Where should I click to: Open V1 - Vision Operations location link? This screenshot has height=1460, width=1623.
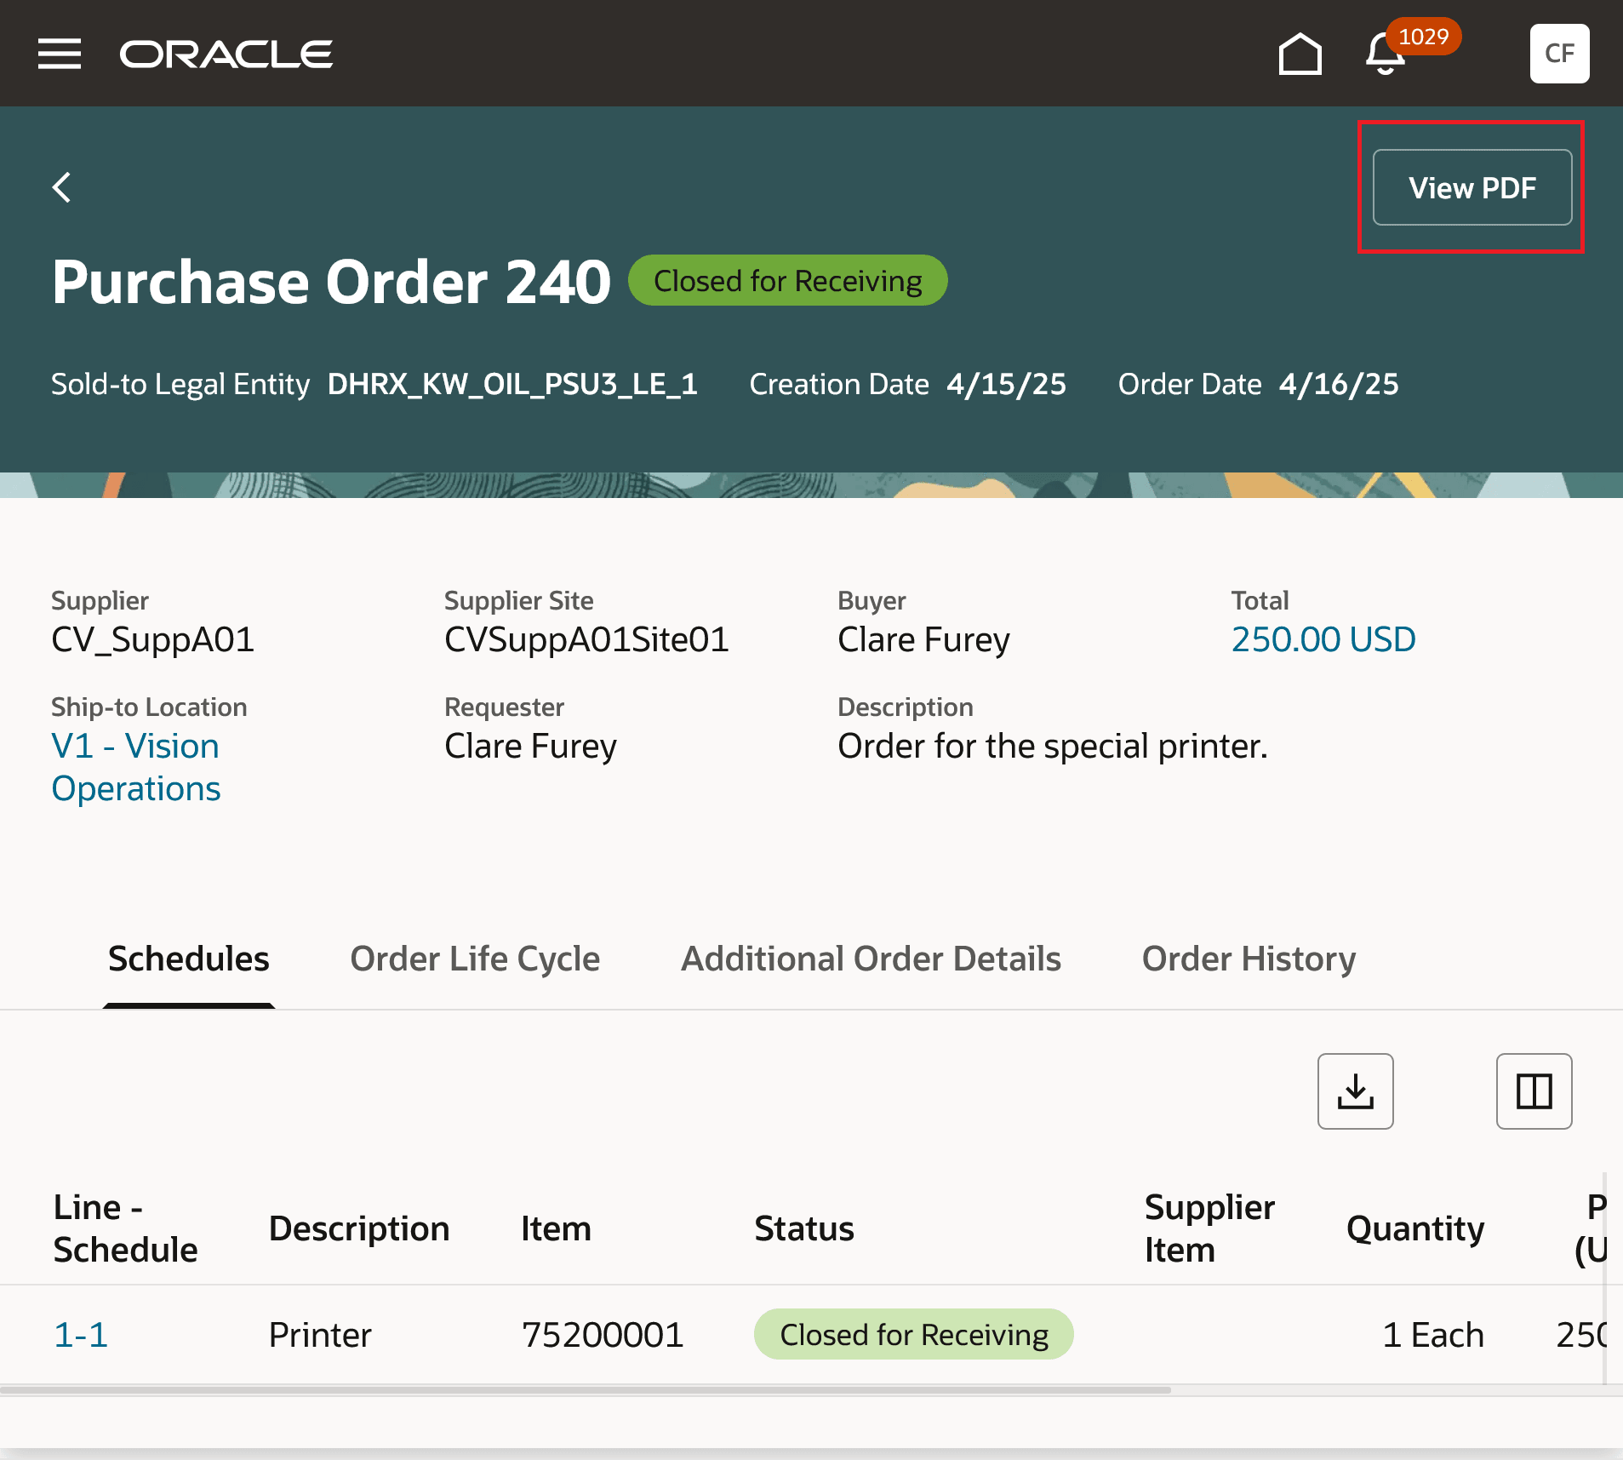pos(136,767)
